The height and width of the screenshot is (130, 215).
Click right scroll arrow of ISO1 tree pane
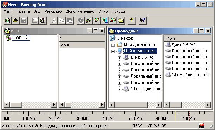pyautogui.click(x=54, y=105)
